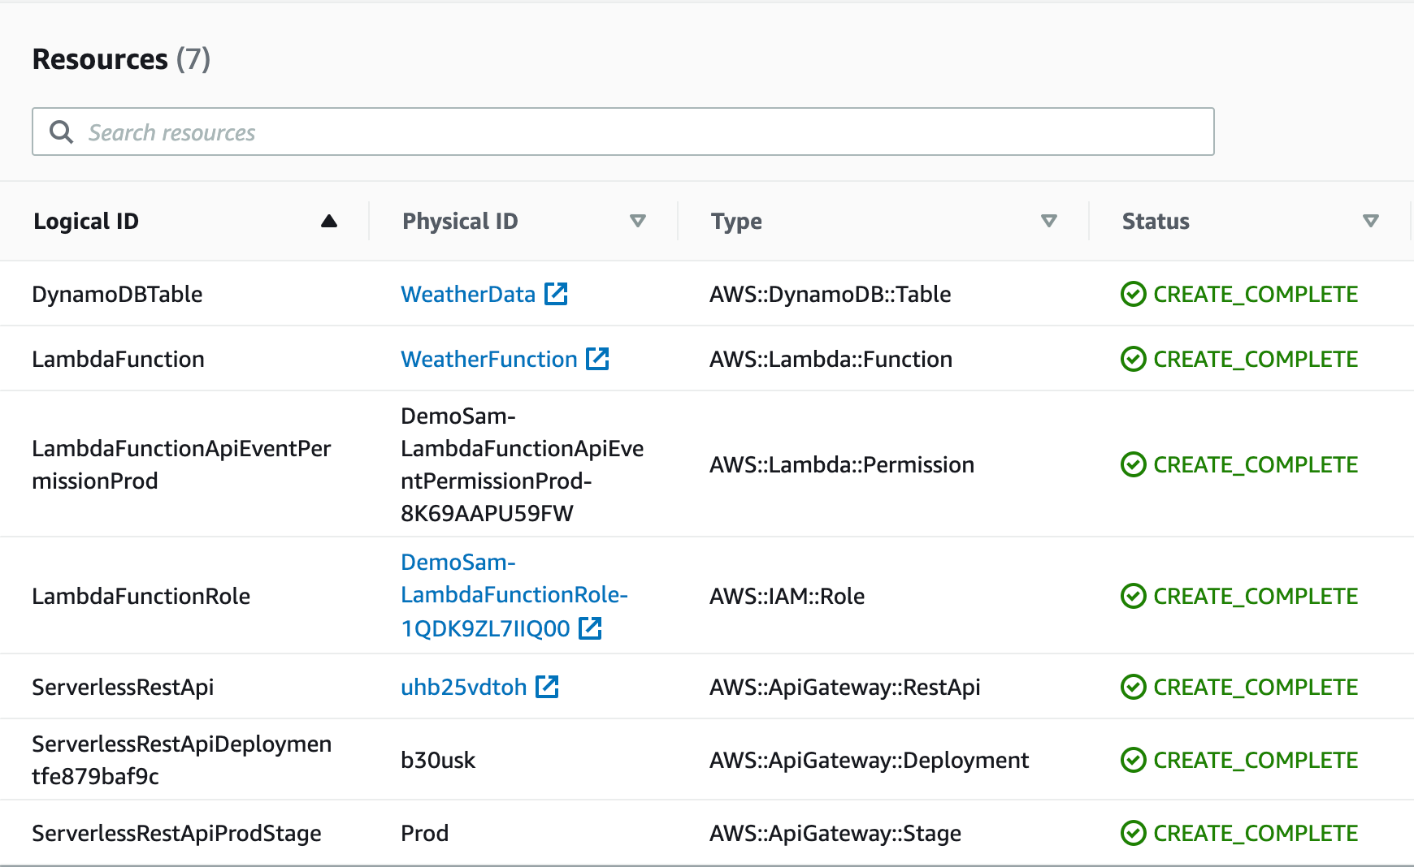Open the uhb25vdtoh REST API link
The image size is (1414, 867).
(x=463, y=687)
